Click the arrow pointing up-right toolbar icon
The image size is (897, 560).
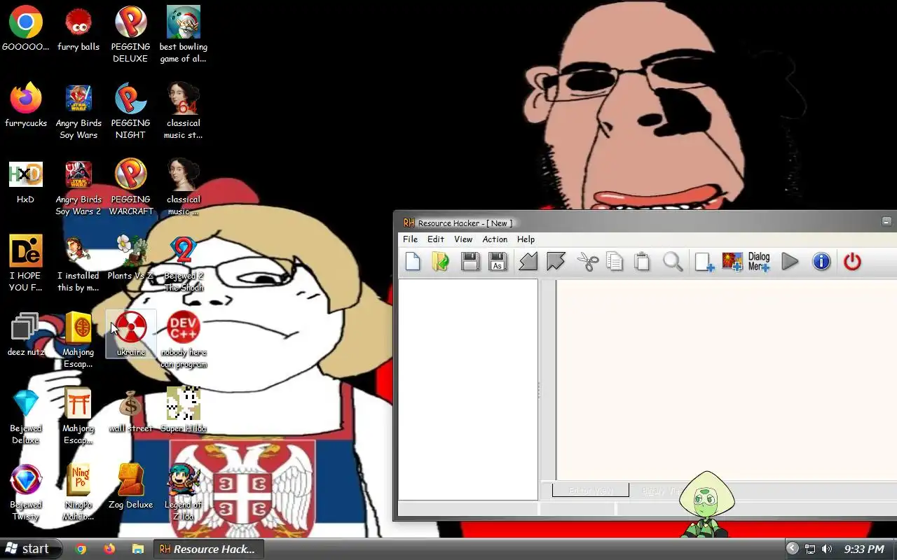pos(556,262)
